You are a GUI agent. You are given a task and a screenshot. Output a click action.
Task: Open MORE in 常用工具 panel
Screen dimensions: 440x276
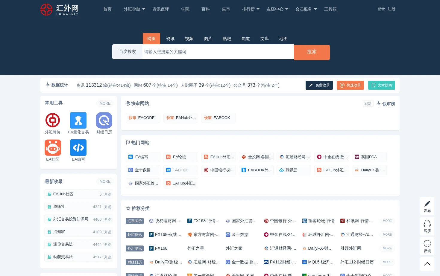[105, 103]
